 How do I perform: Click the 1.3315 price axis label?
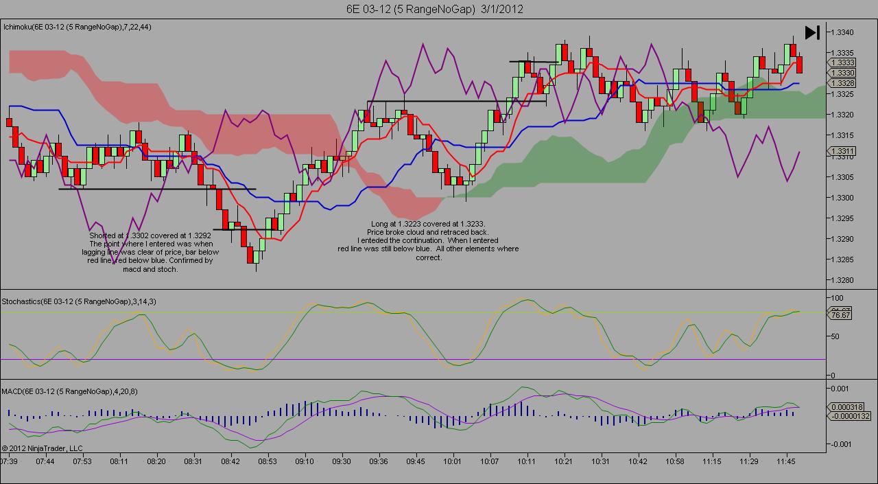click(843, 135)
